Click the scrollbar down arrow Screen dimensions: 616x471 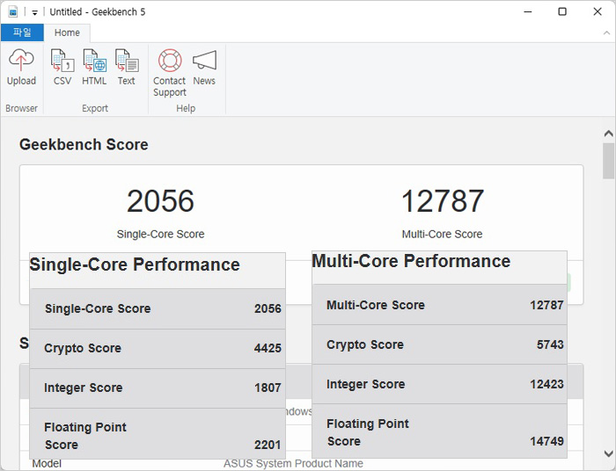(608, 453)
